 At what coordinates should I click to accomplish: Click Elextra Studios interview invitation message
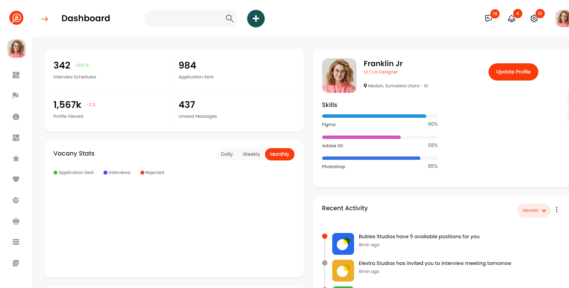[x=435, y=263]
